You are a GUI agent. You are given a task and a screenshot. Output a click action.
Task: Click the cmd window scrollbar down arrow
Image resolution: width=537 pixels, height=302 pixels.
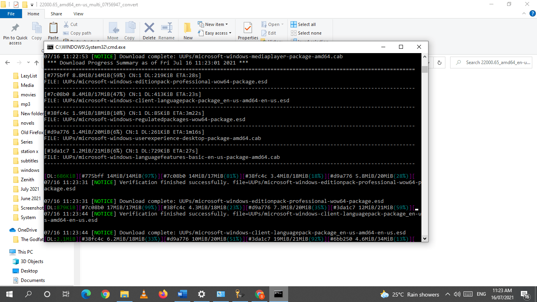(425, 239)
